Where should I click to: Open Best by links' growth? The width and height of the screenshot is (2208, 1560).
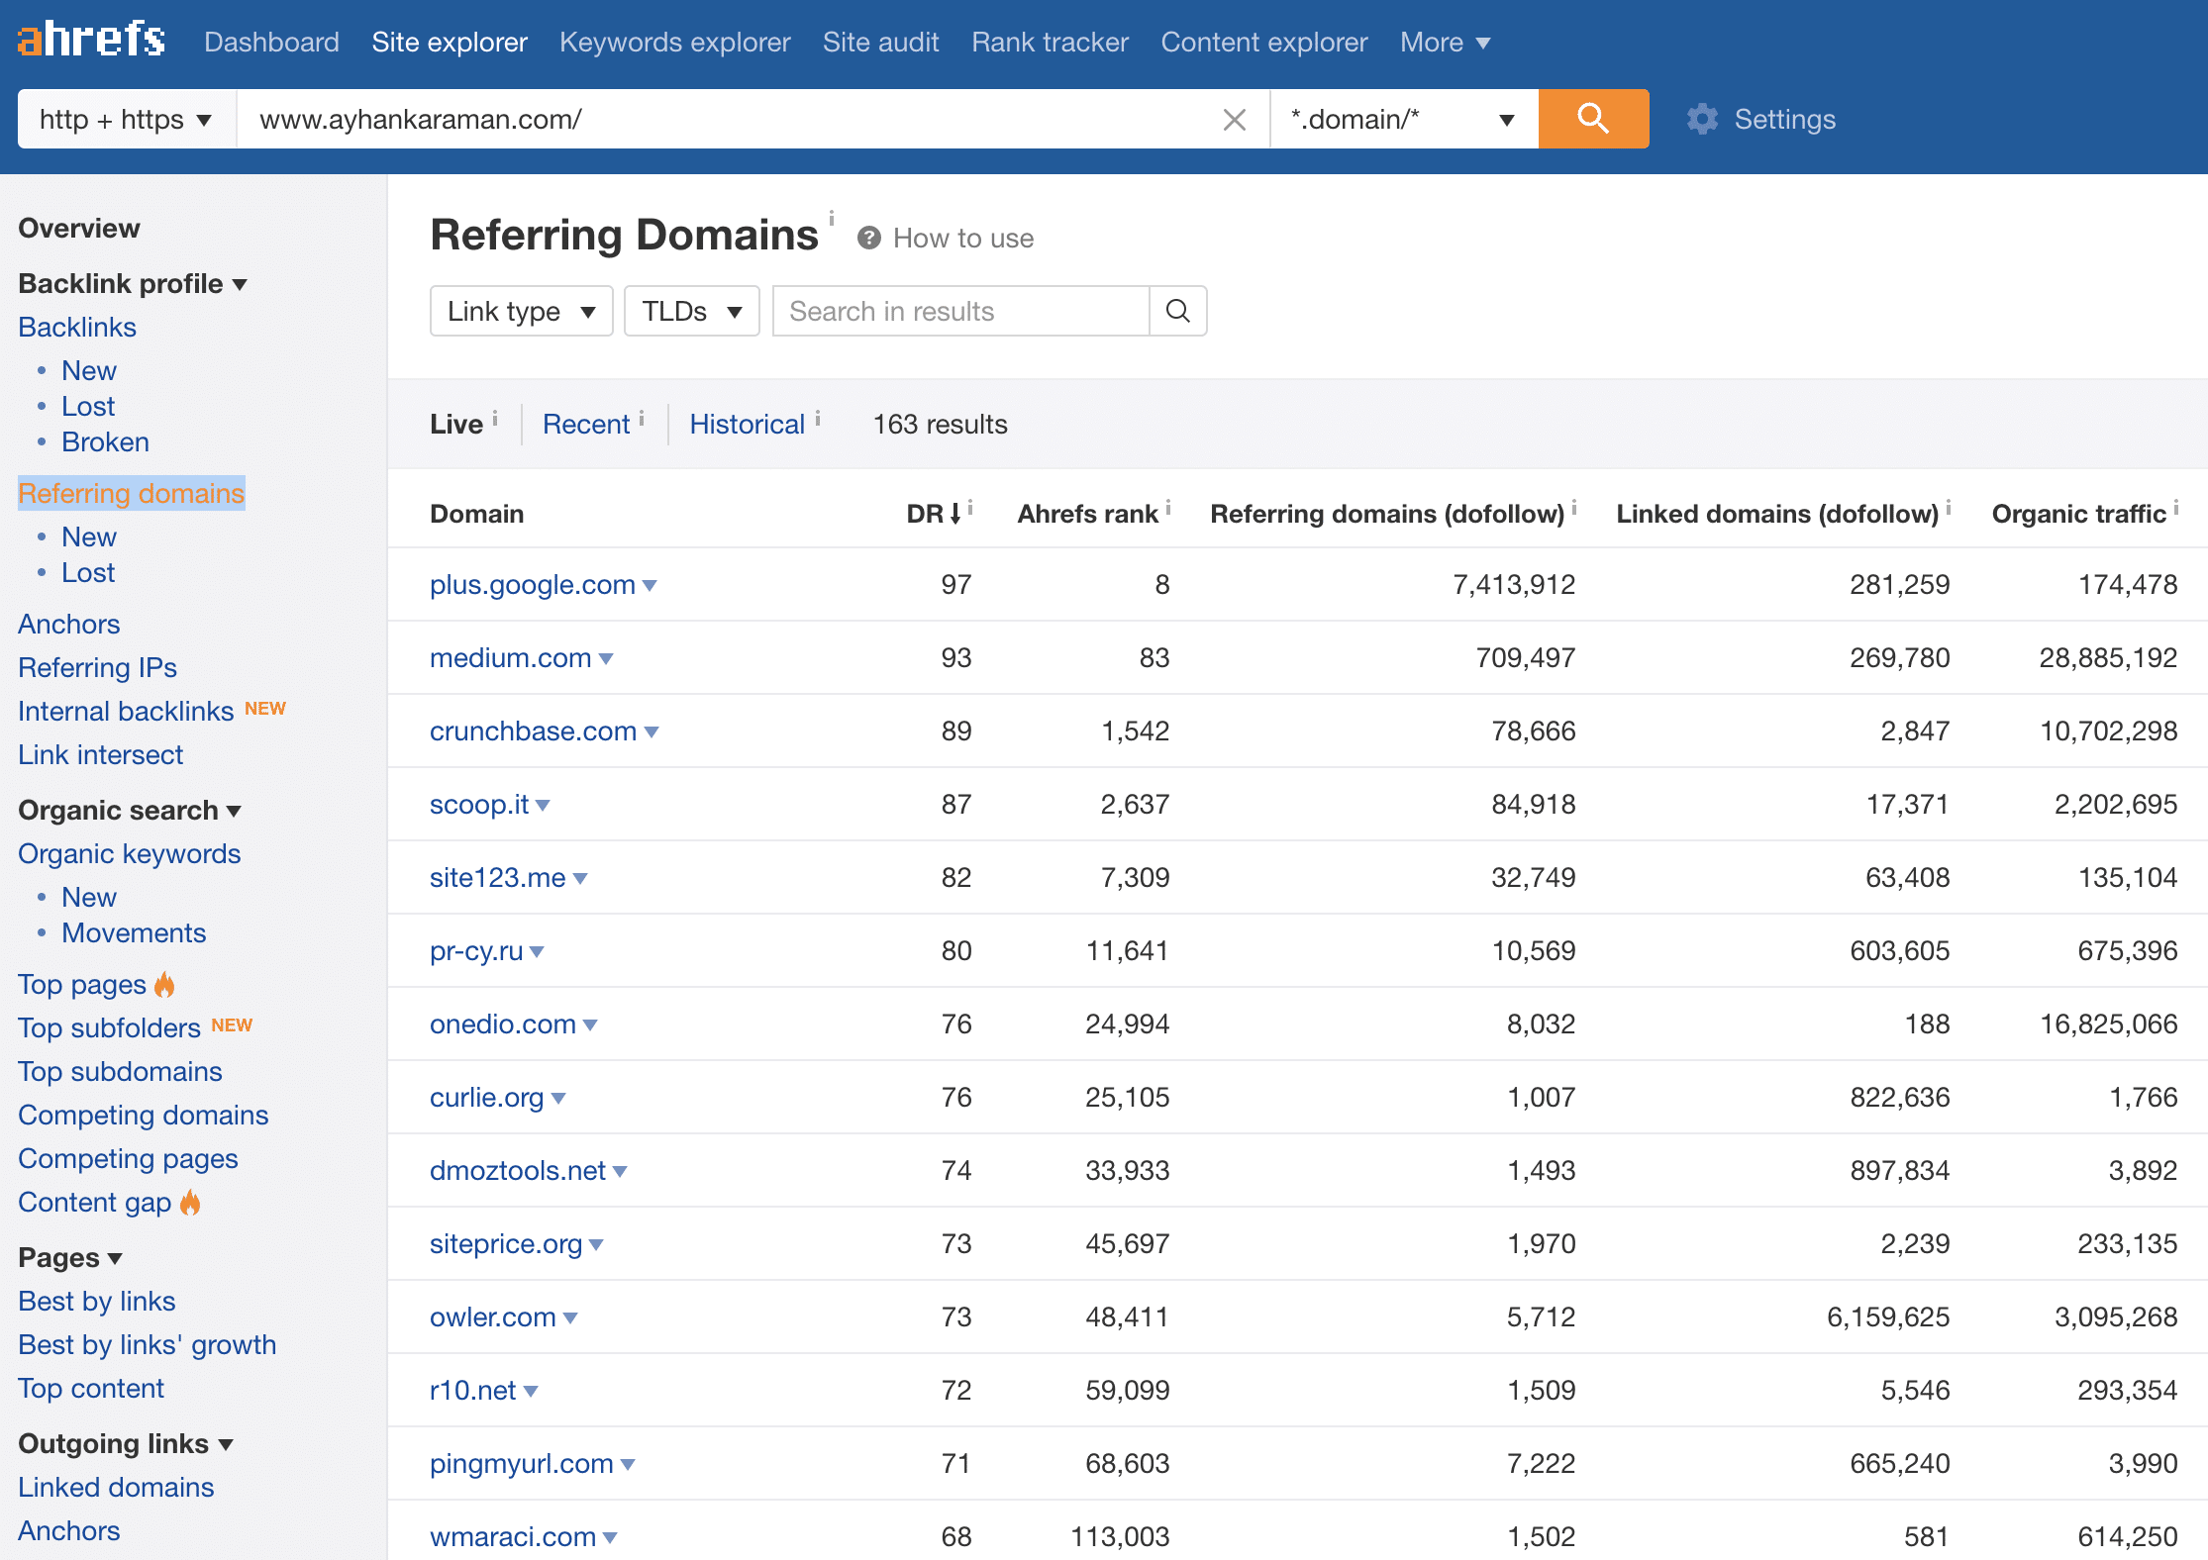coord(148,1344)
